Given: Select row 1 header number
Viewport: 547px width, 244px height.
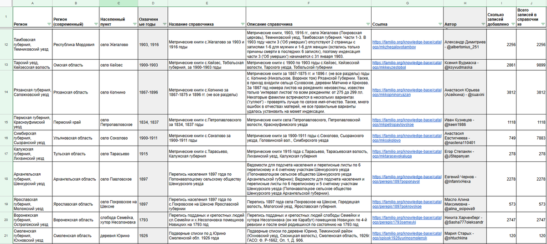Looking at the screenshot, I should point(6,17).
